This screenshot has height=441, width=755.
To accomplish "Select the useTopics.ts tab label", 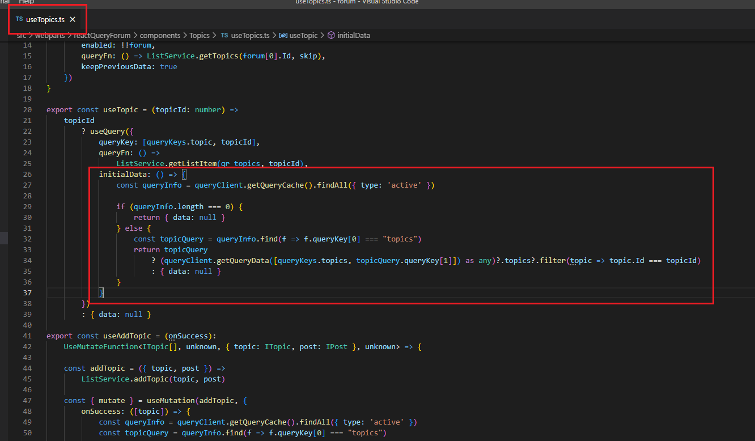I will [x=45, y=19].
